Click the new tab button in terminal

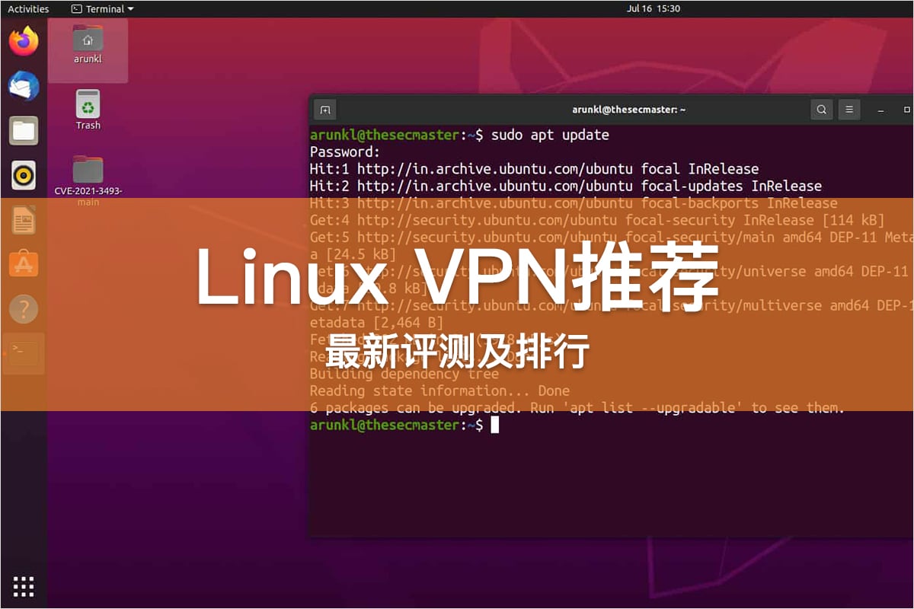click(x=325, y=110)
